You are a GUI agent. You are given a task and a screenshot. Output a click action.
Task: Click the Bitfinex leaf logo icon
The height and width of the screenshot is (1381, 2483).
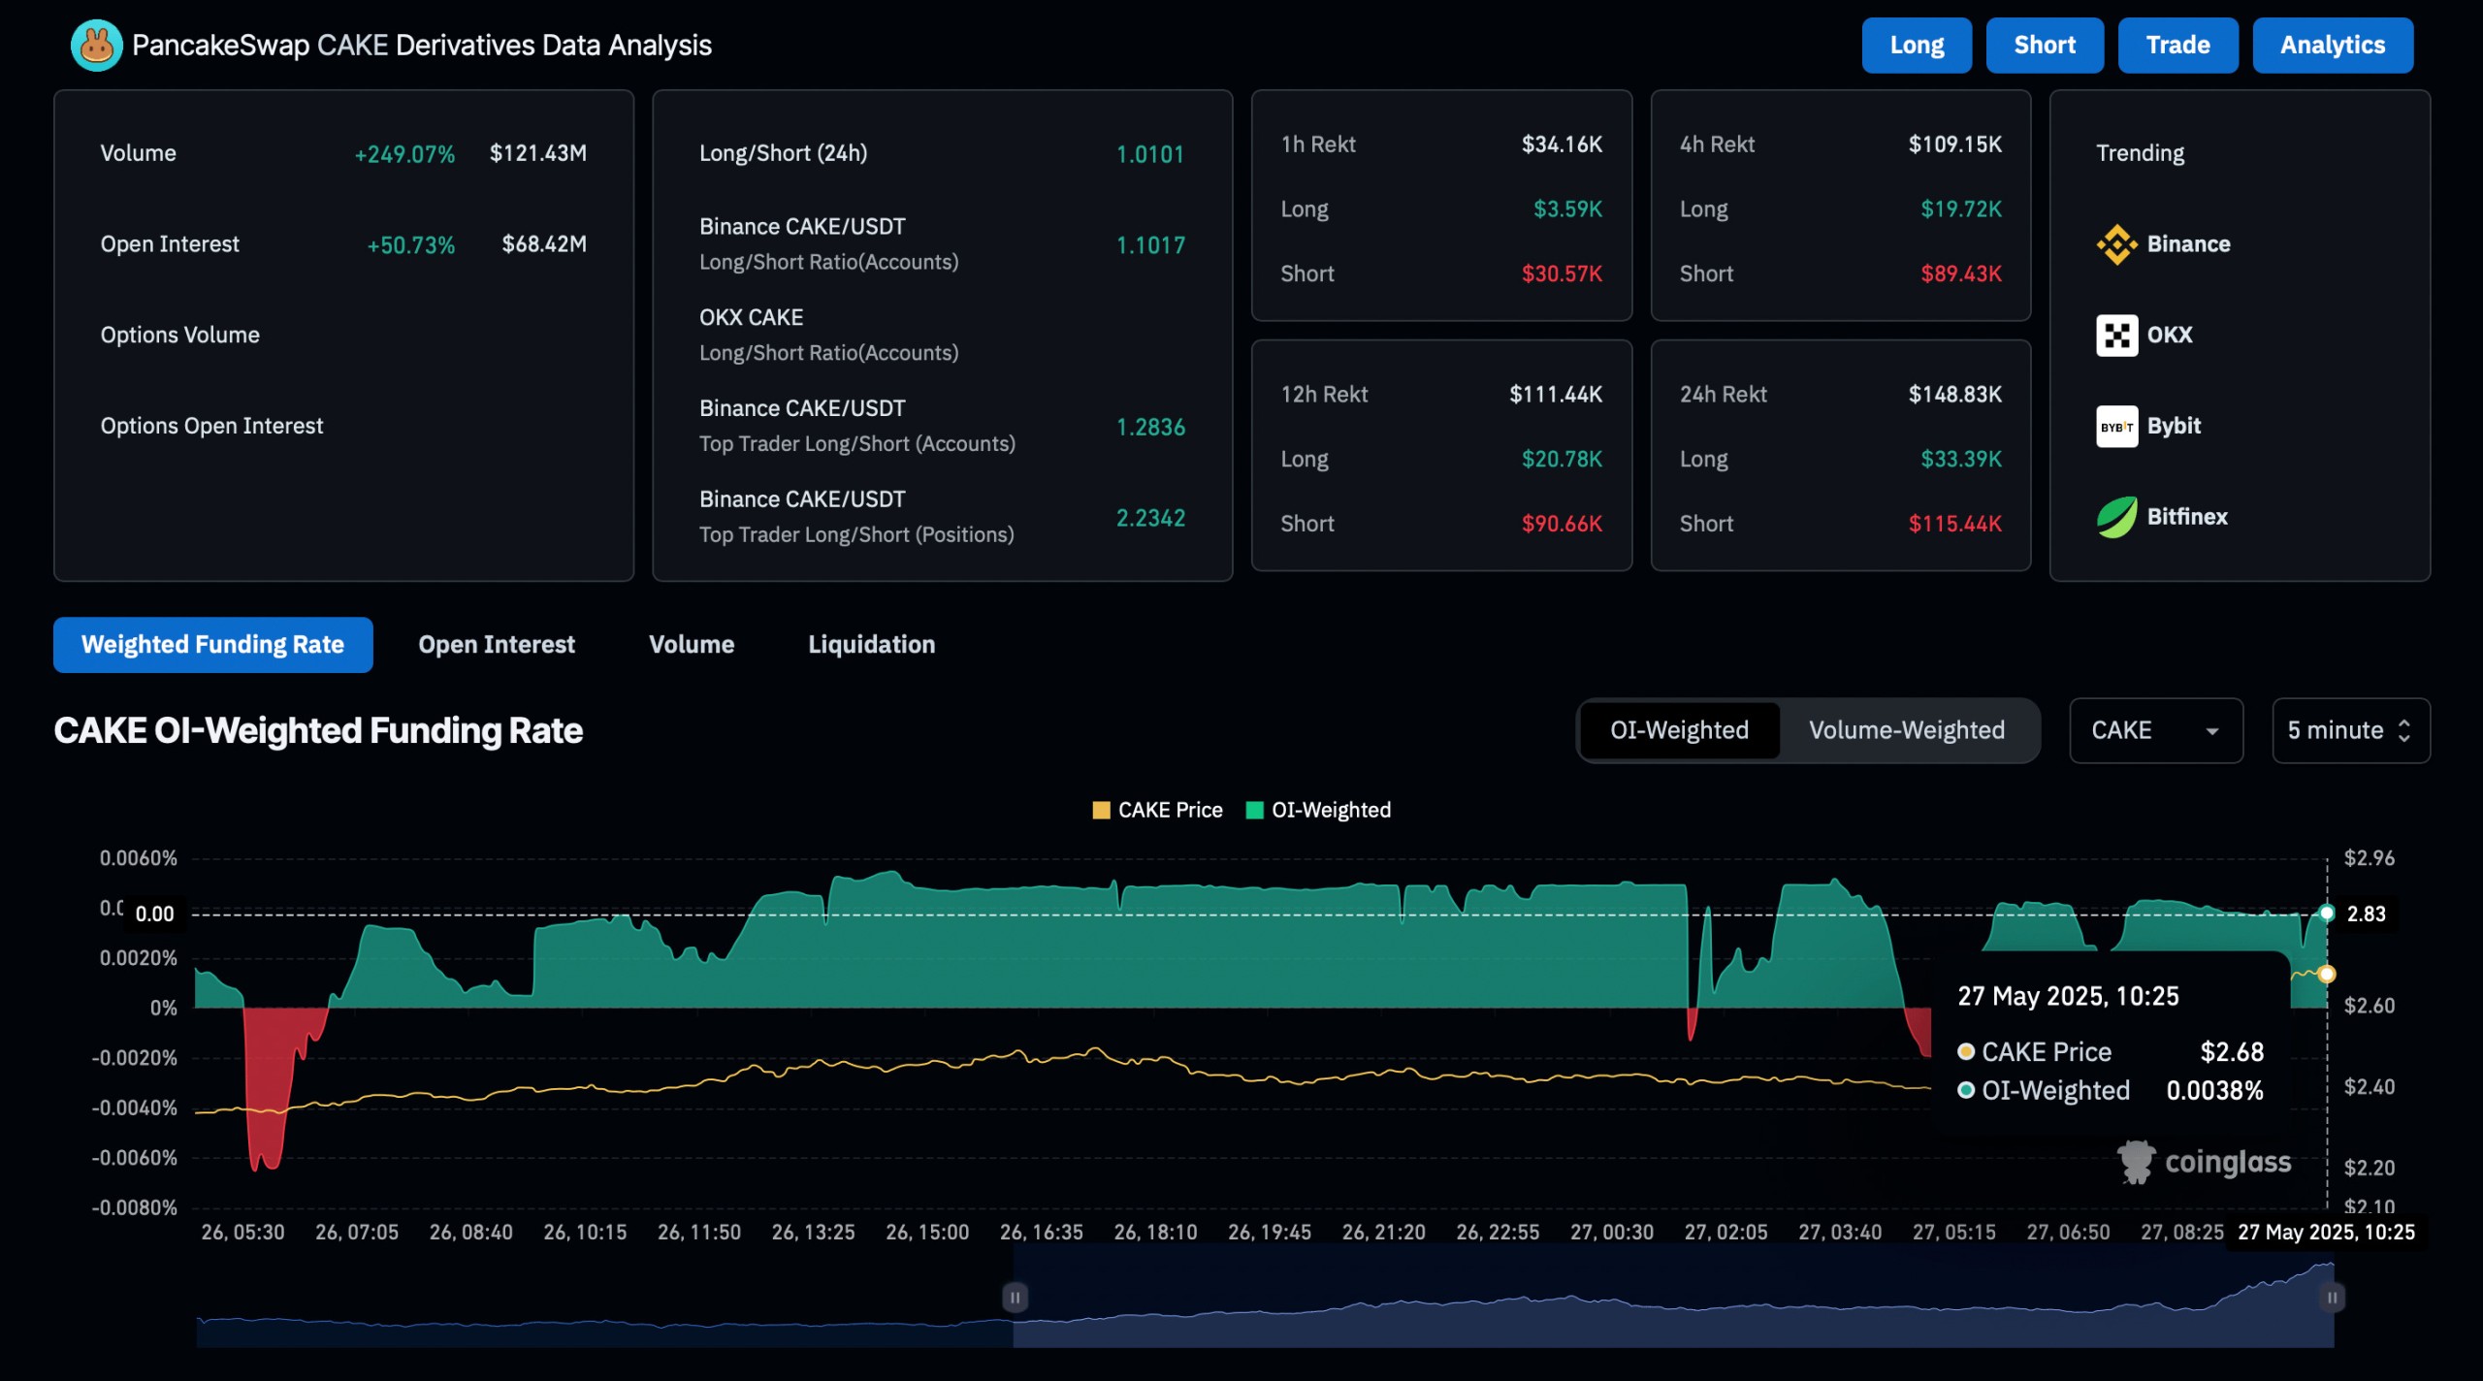click(x=2116, y=517)
